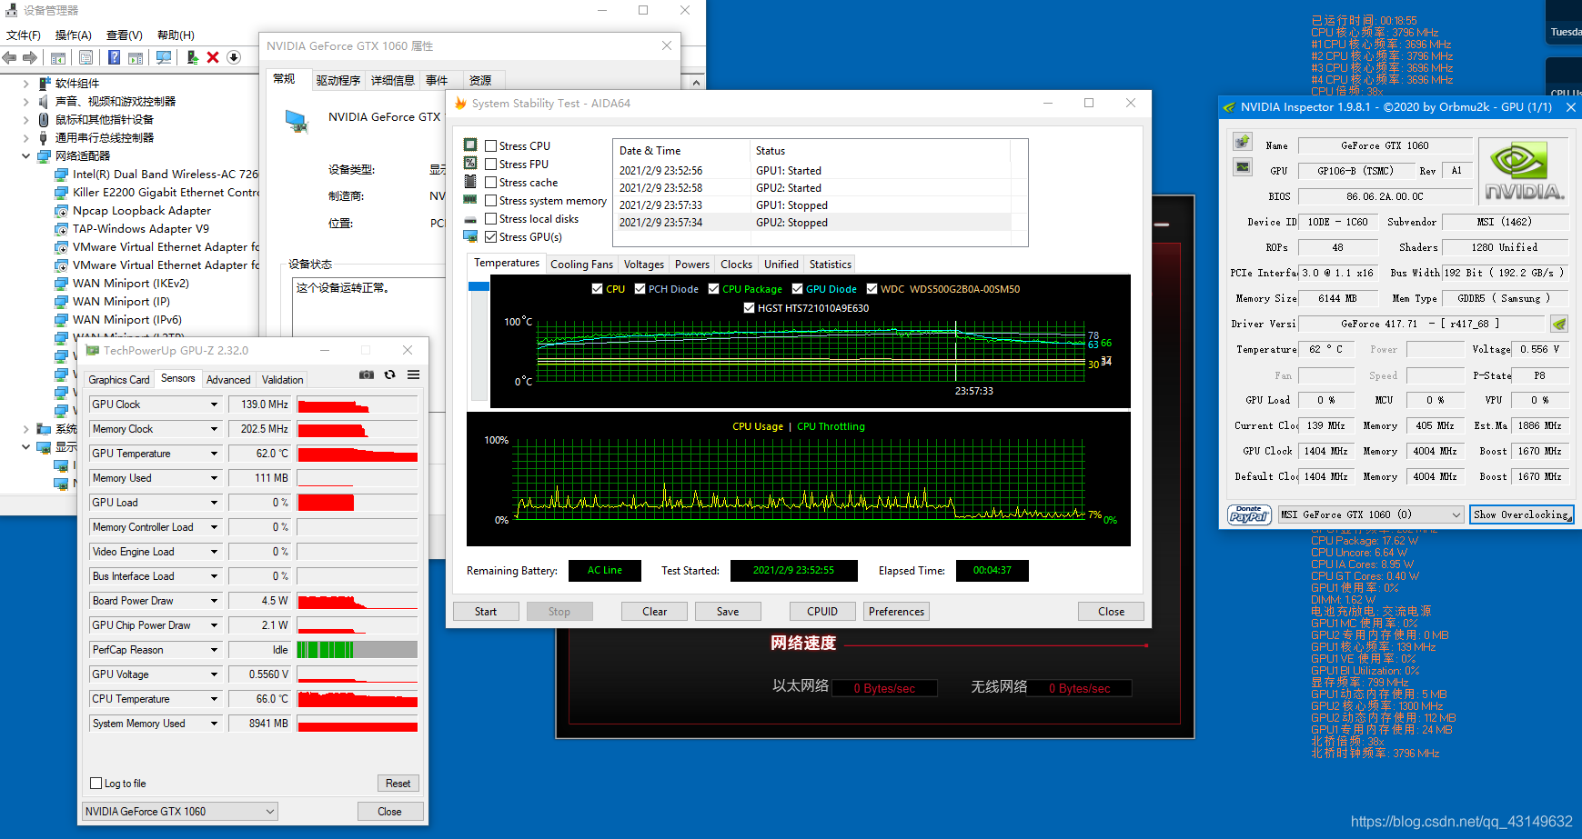Collapse the 网络适配器 tree node
The height and width of the screenshot is (839, 1582).
coord(25,155)
